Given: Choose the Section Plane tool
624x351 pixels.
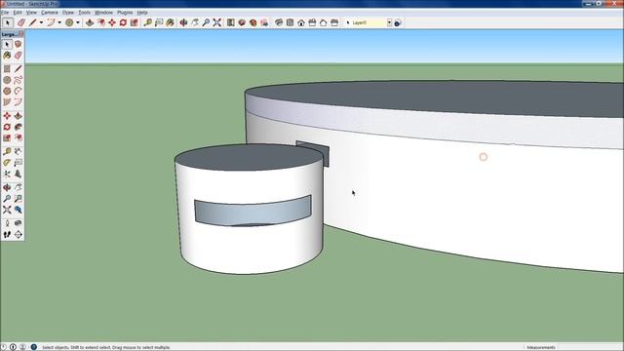Looking at the screenshot, I should [x=18, y=234].
